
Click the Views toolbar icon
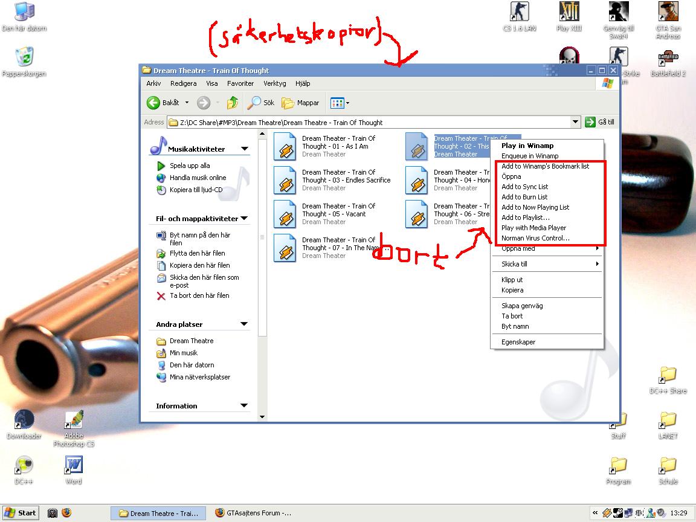pos(337,103)
